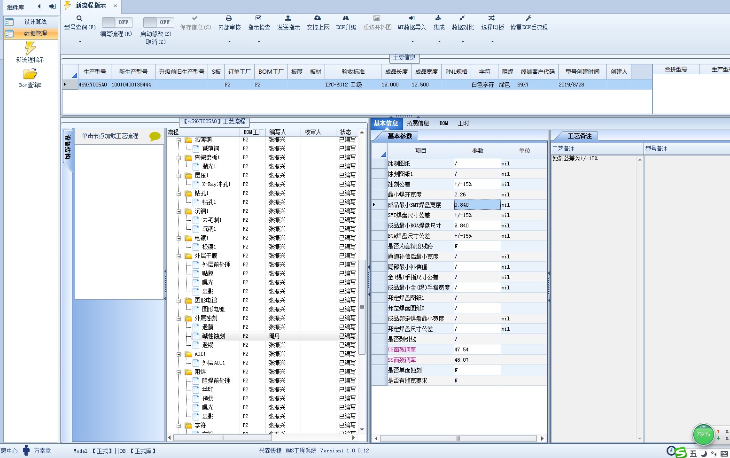Viewport: 730px width, 458px height.
Task: Open 新流程指示 lightning icon in sidebar
Action: coord(30,47)
